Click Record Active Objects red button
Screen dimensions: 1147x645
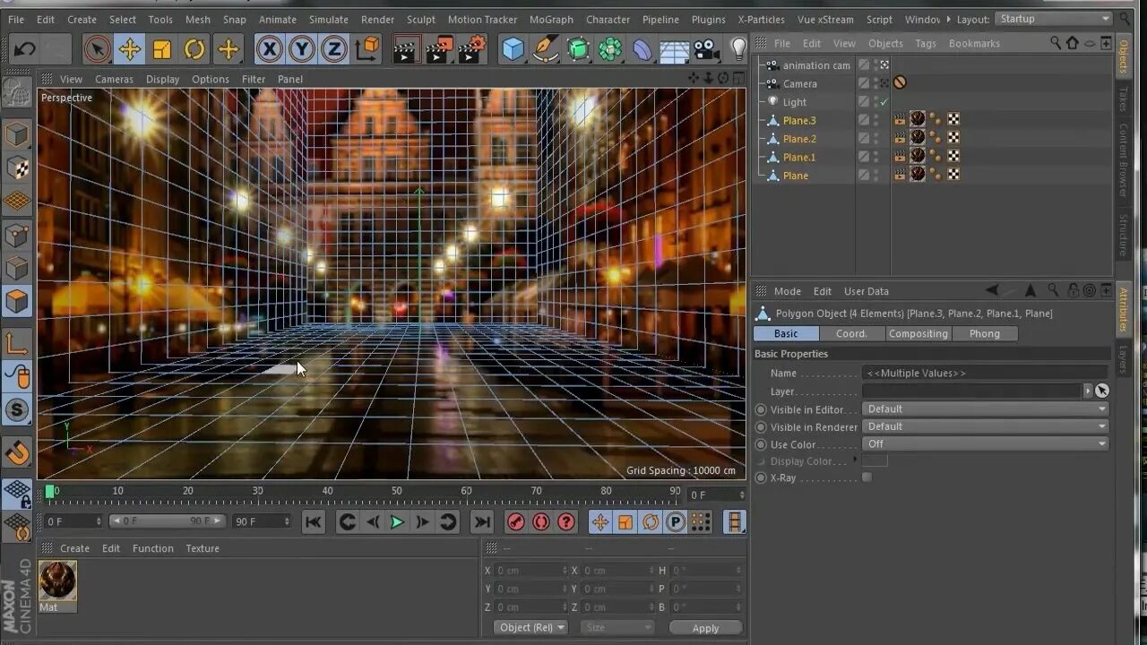[x=516, y=522]
